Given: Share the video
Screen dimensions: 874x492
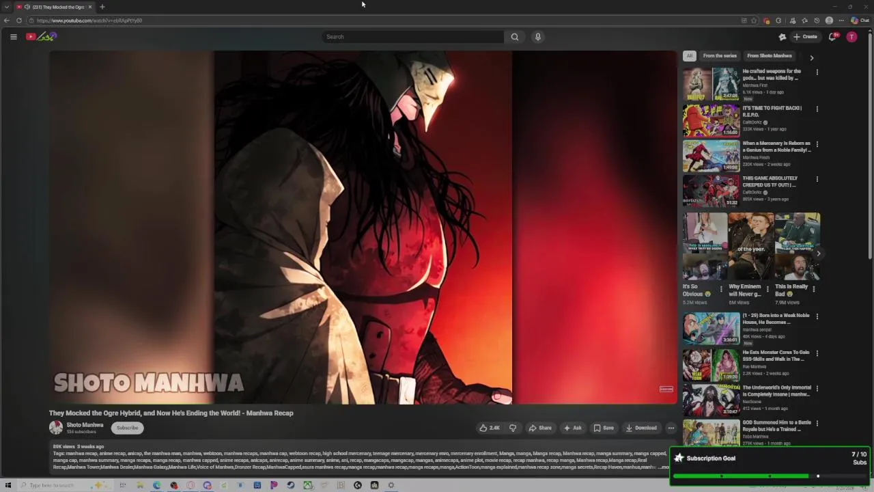Looking at the screenshot, I should [x=540, y=428].
